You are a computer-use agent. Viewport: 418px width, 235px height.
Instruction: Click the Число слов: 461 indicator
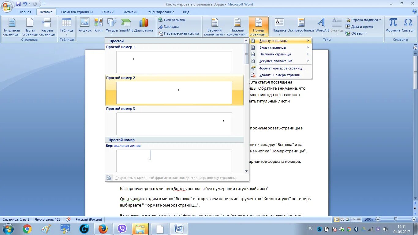(x=47, y=219)
